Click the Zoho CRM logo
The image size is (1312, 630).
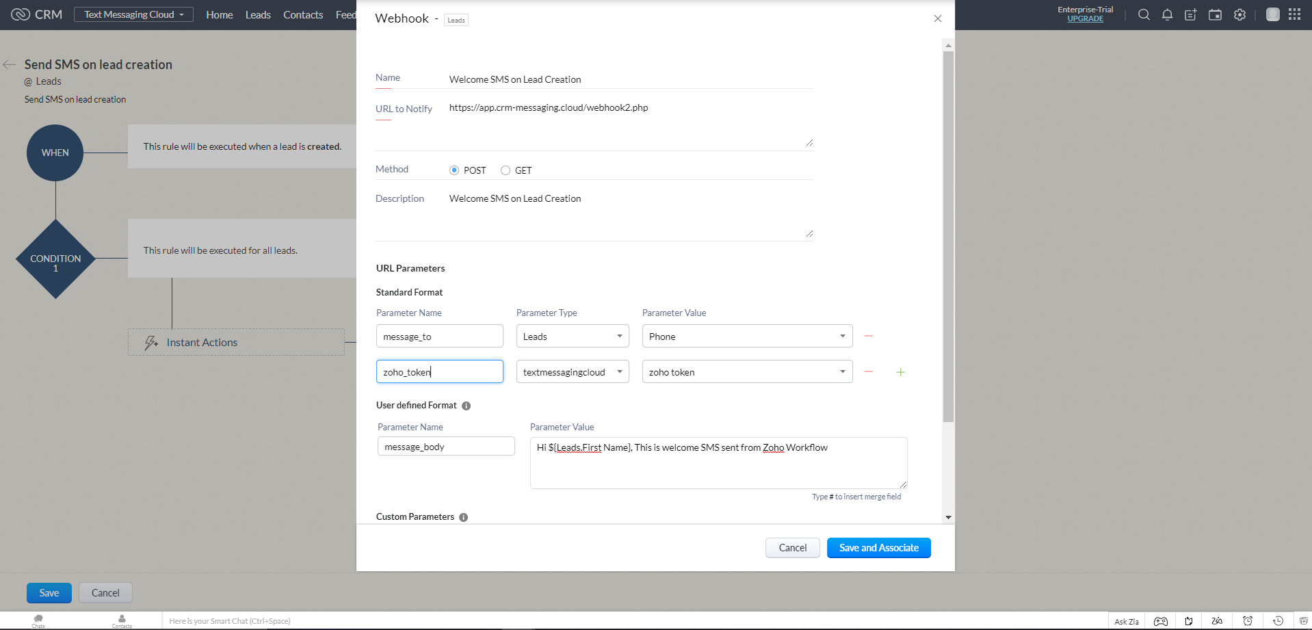coord(37,14)
